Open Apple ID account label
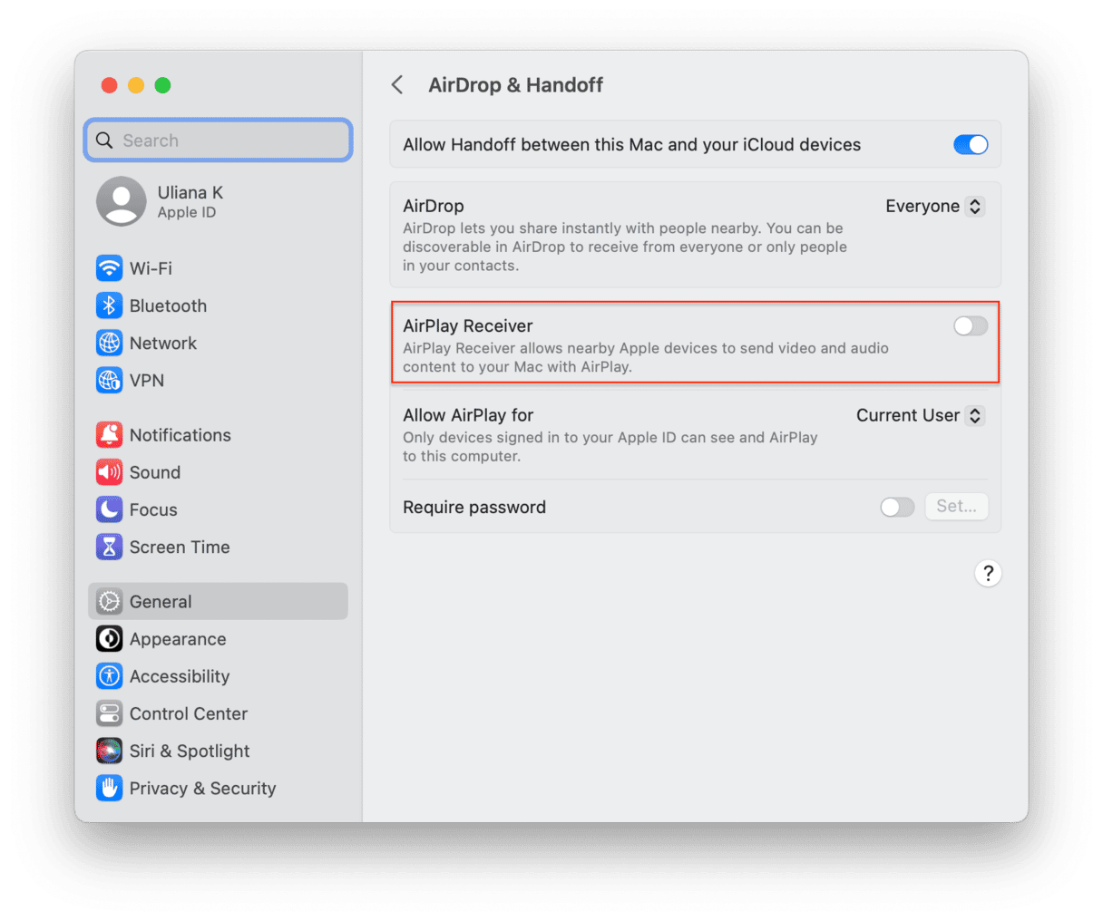1103x921 pixels. [187, 212]
